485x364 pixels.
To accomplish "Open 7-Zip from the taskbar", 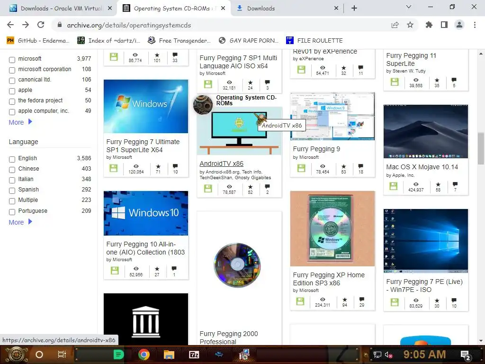I will tap(194, 355).
